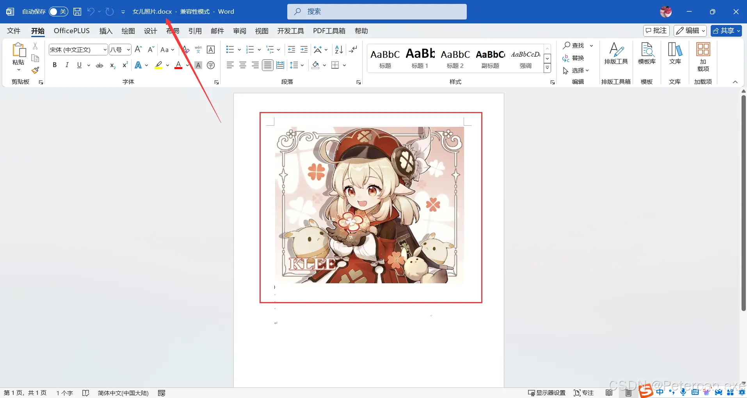Open the font size dropdown 八号
Image resolution: width=747 pixels, height=398 pixels.
pyautogui.click(x=128, y=50)
